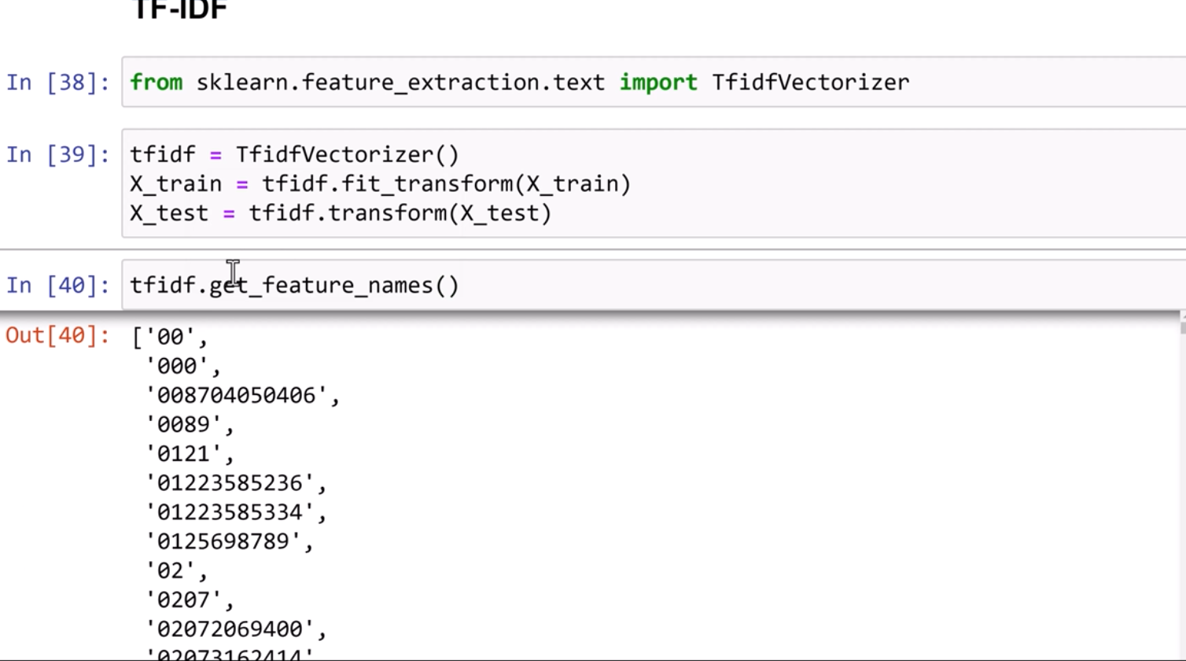Click the In [40] cell prompt

tap(57, 286)
